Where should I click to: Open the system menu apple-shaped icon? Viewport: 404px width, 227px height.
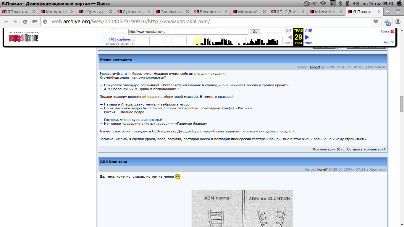[399, 4]
